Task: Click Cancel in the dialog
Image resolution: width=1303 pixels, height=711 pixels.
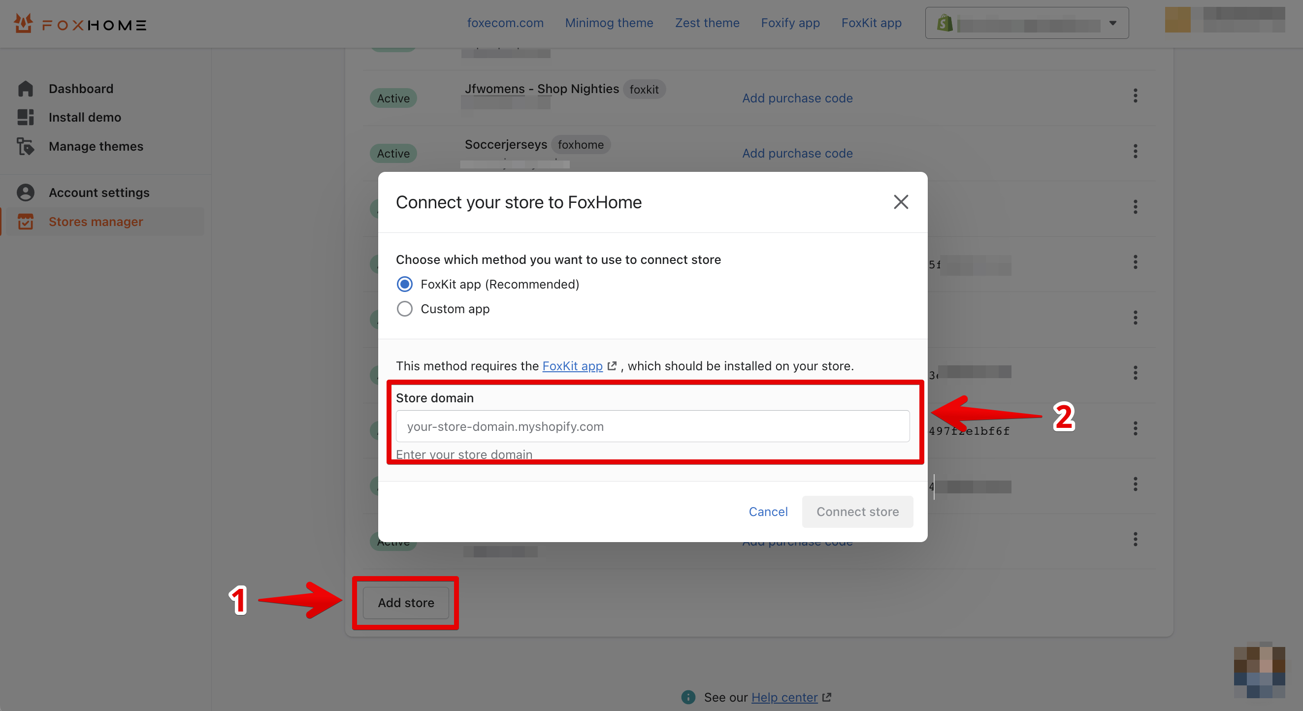Action: 768,512
